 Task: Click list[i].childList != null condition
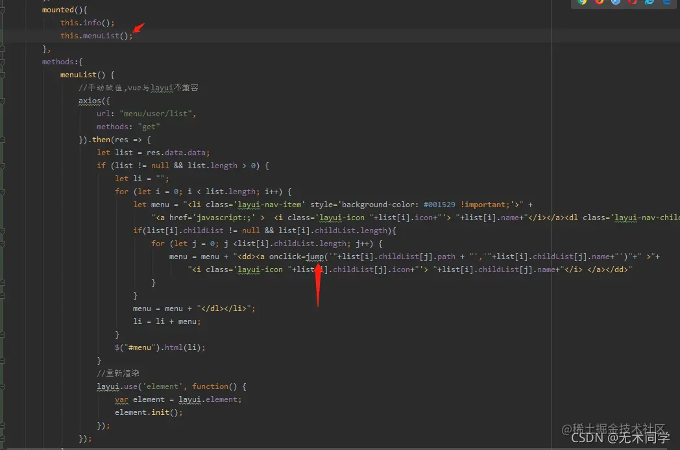coord(203,231)
